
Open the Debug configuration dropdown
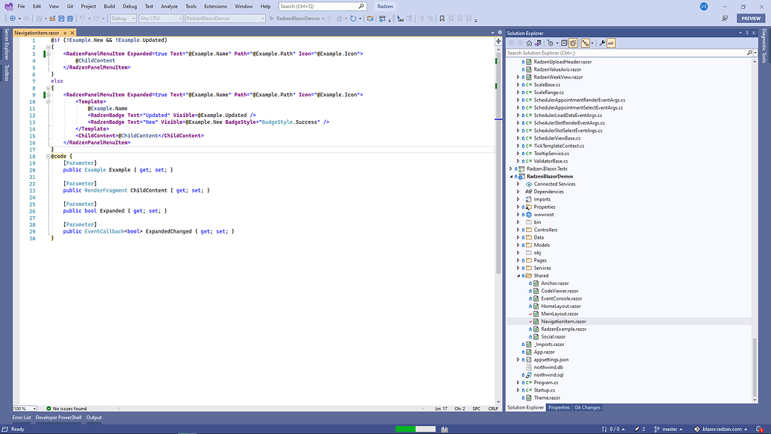click(122, 19)
